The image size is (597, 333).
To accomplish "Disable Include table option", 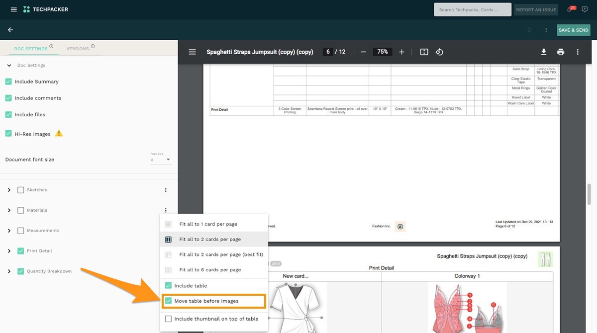I will [169, 286].
